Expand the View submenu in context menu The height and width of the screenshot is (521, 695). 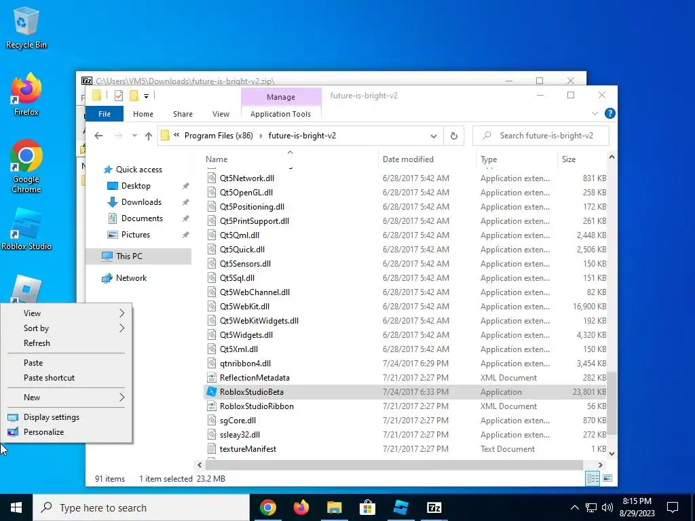122,313
